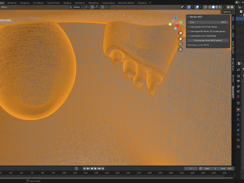The image size is (244, 183).
Task: Enable Use assets from Poly Haven checkbox
Action: coord(189,27)
